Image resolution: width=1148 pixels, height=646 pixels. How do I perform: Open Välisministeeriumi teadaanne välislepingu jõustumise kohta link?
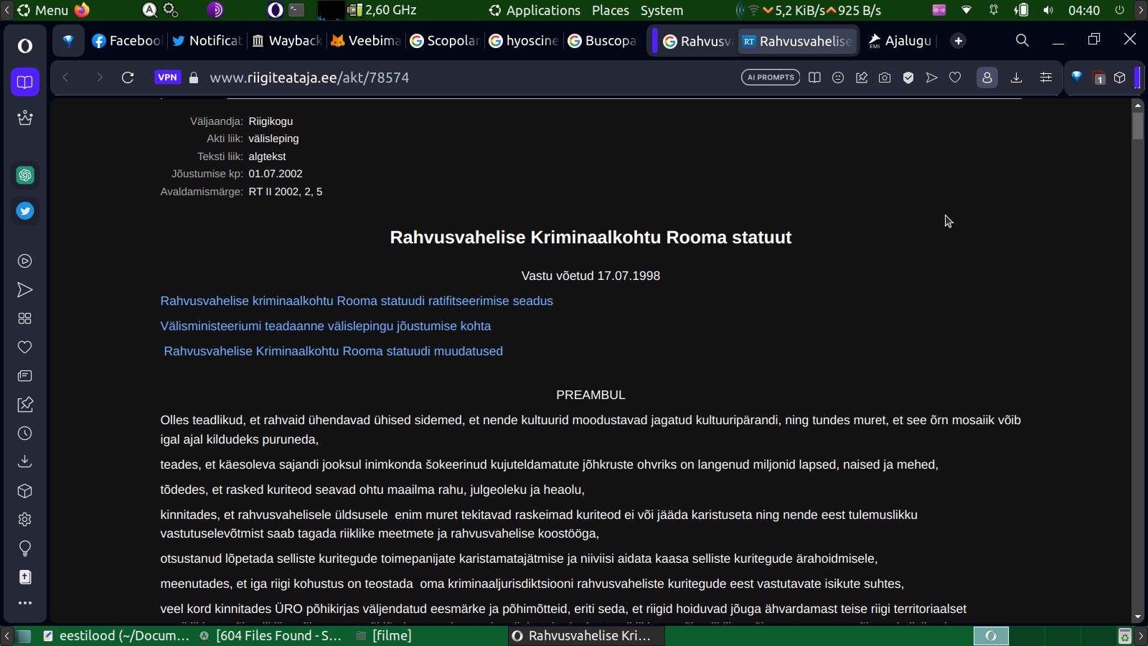[x=326, y=326]
